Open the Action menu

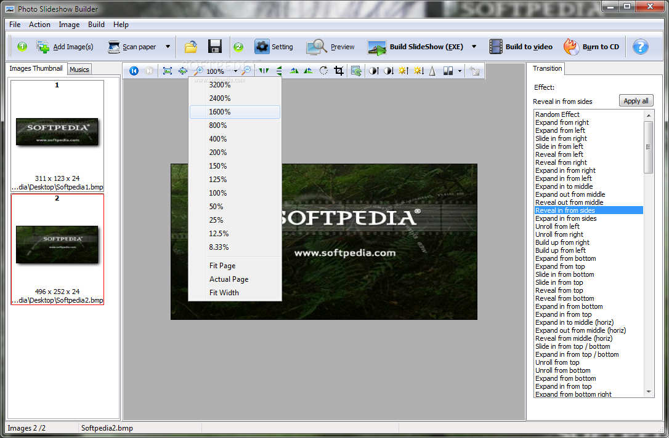39,24
